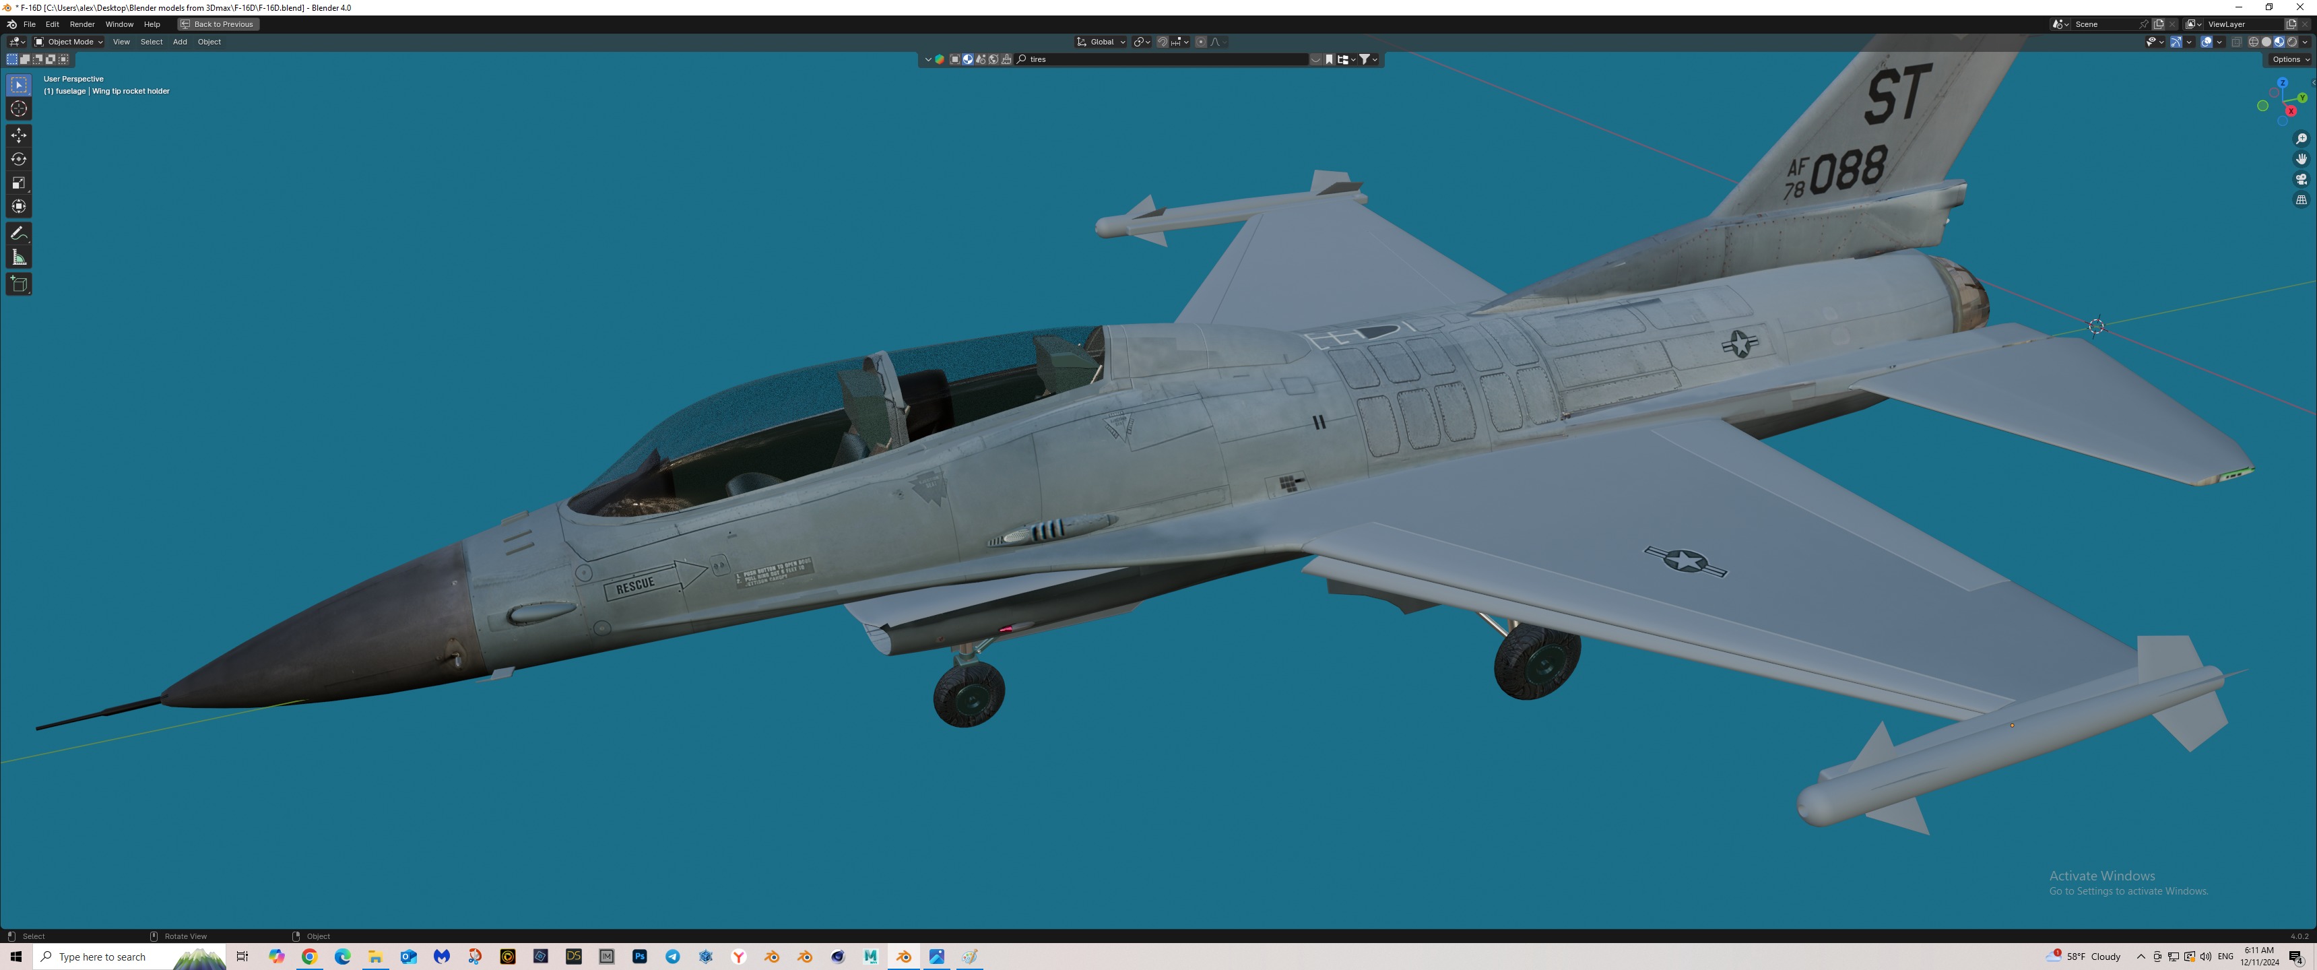The height and width of the screenshot is (970, 2317).
Task: Select the Annotate tool
Action: [19, 233]
